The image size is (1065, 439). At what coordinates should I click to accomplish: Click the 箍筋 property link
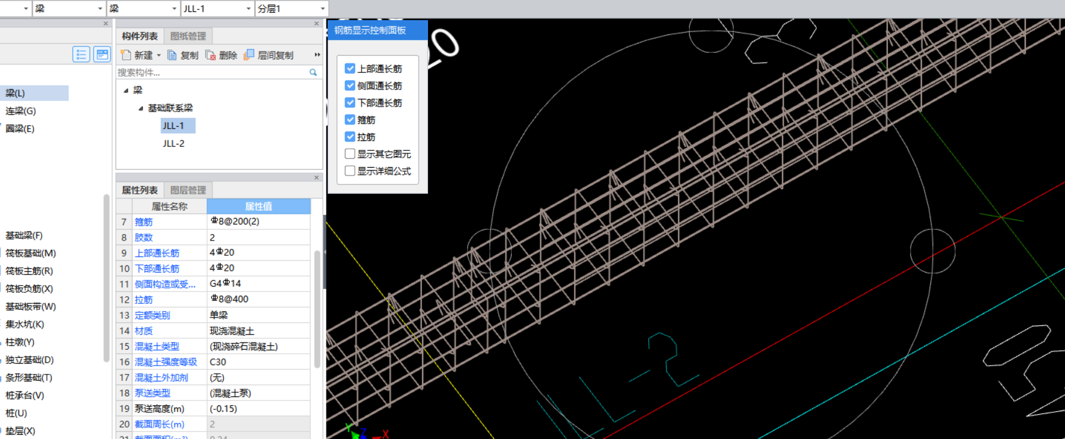(144, 222)
